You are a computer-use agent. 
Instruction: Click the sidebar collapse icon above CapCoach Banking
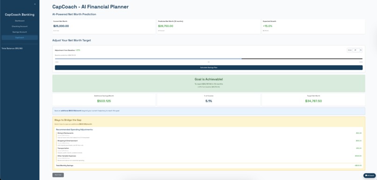[x=35, y=4]
